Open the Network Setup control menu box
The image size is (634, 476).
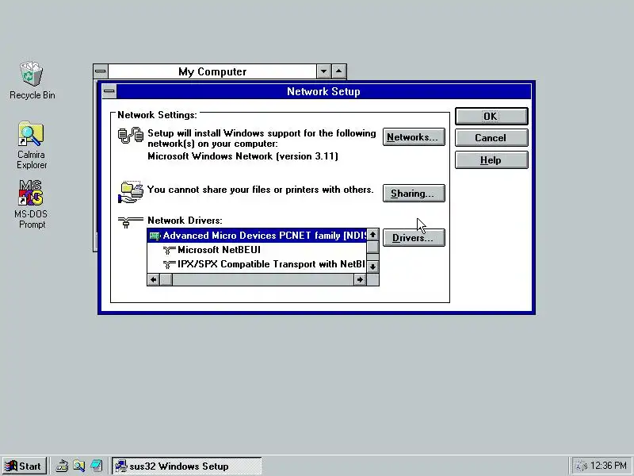point(109,91)
